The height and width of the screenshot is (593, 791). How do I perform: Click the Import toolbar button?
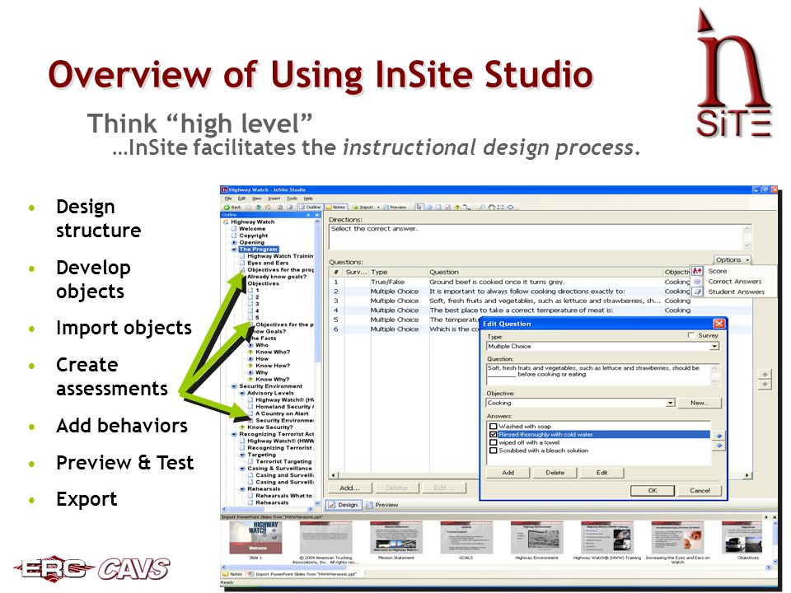363,208
